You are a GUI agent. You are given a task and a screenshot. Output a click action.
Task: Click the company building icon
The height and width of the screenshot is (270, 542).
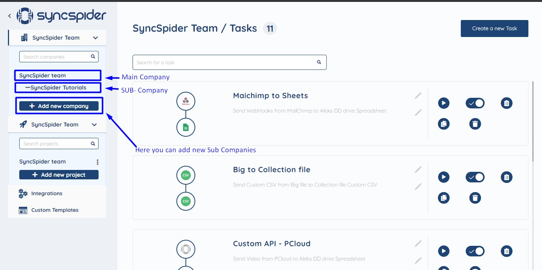[24, 38]
